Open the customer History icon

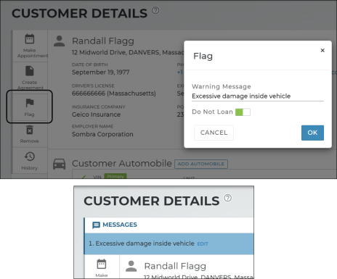point(30,157)
